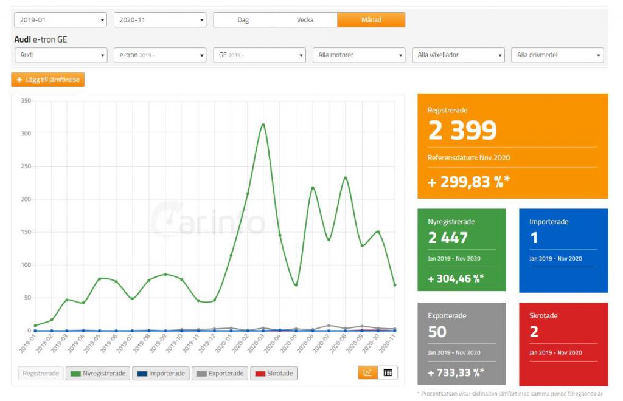Click the 2020-11 last green data point
This screenshot has width=623, height=401.
point(394,285)
